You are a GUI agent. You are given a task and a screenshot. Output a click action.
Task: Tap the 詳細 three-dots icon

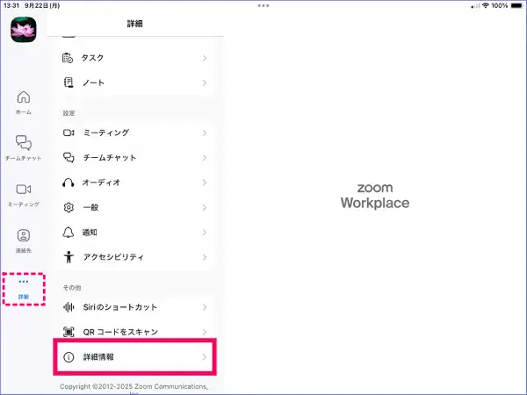coord(24,282)
